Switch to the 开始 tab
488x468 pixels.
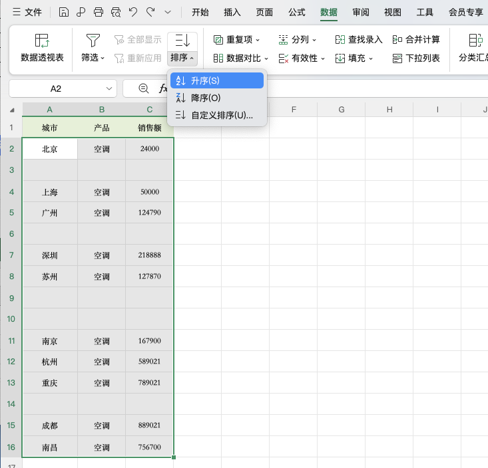tap(200, 13)
